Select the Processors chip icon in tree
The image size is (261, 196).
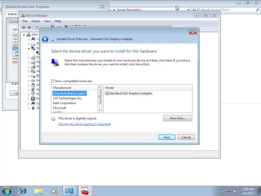click(x=33, y=99)
